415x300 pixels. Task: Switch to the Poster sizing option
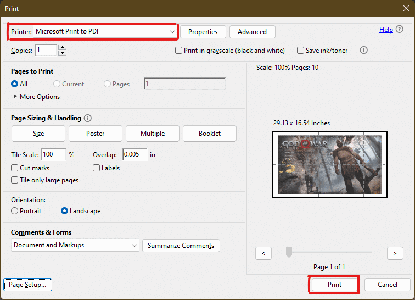(x=96, y=134)
